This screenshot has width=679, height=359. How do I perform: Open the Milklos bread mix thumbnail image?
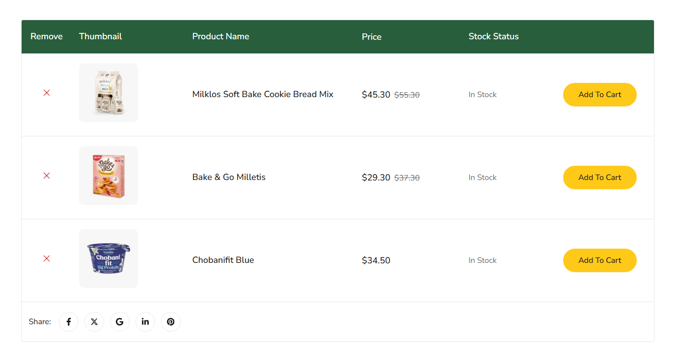109,93
